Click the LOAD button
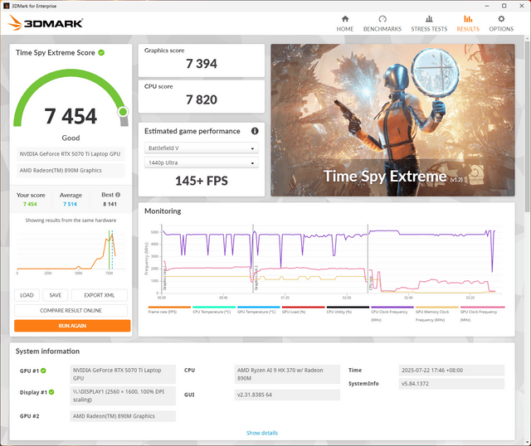Viewport: 531px width, 446px height. coord(27,295)
